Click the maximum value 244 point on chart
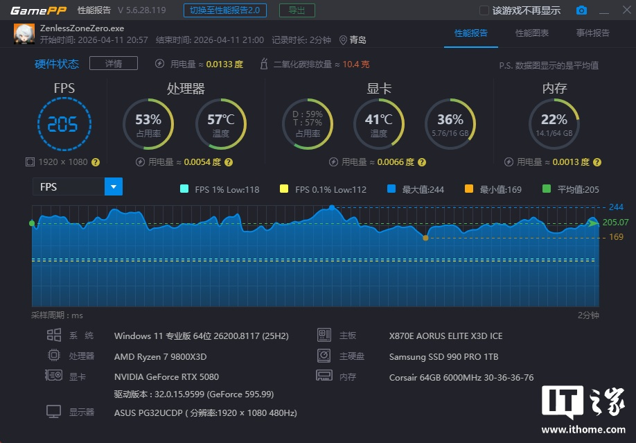Screen dimensions: 636x443 pos(332,207)
